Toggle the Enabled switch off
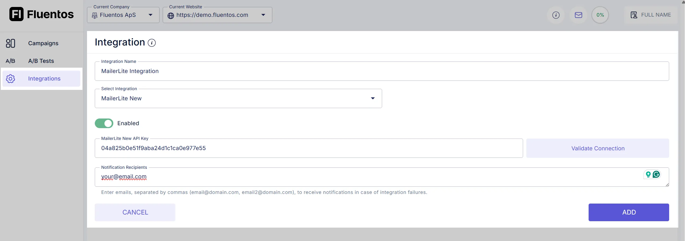This screenshot has height=241, width=685. (x=104, y=123)
